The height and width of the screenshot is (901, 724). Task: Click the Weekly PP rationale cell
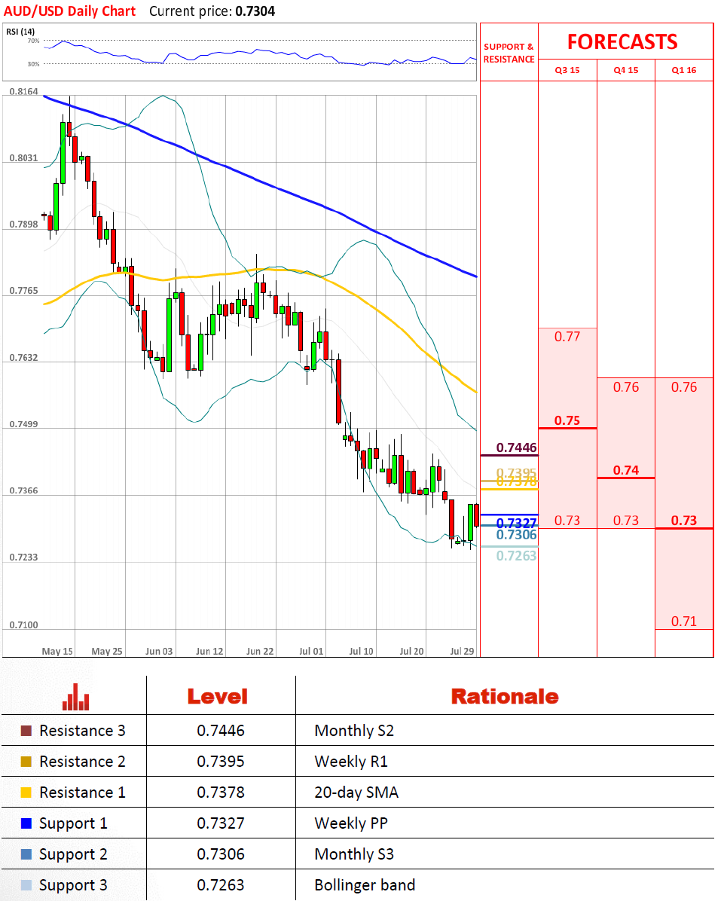pos(351,823)
